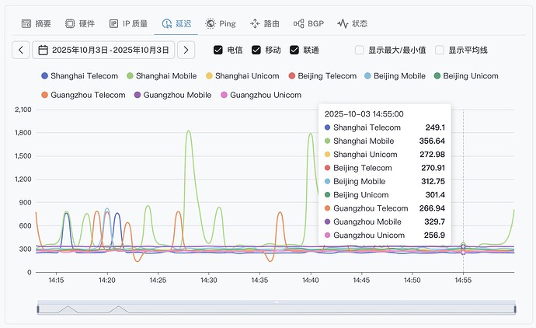This screenshot has height=328, width=536.
Task: Toggle Shanghai Mobile legend series
Action: (162, 76)
